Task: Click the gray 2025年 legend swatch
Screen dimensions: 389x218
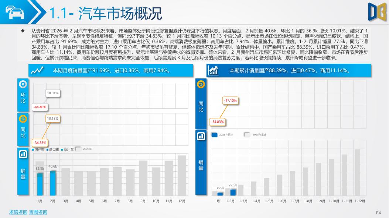Action: click(x=78, y=149)
